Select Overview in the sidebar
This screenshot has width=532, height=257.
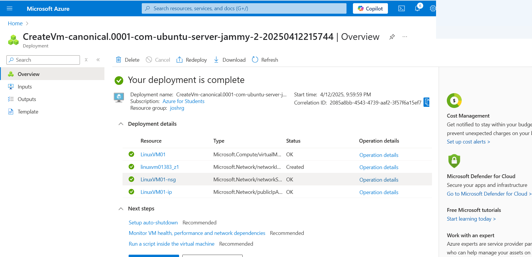pyautogui.click(x=52, y=74)
